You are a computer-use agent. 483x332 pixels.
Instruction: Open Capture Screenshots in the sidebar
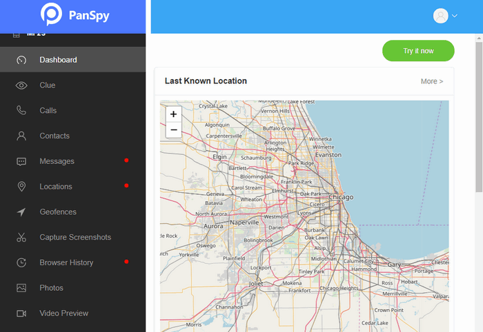tap(72, 238)
